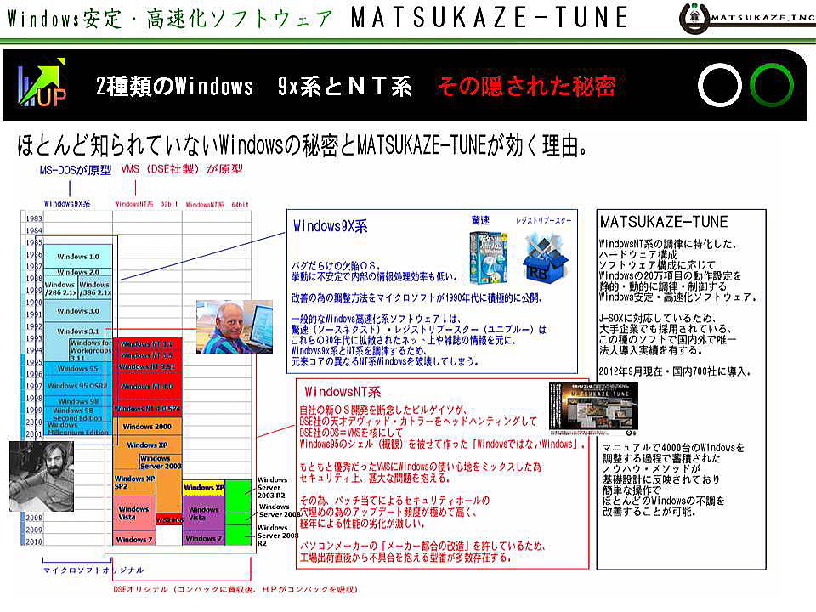Select the purple Windows 7 block
The height and width of the screenshot is (612, 816).
coord(203,538)
